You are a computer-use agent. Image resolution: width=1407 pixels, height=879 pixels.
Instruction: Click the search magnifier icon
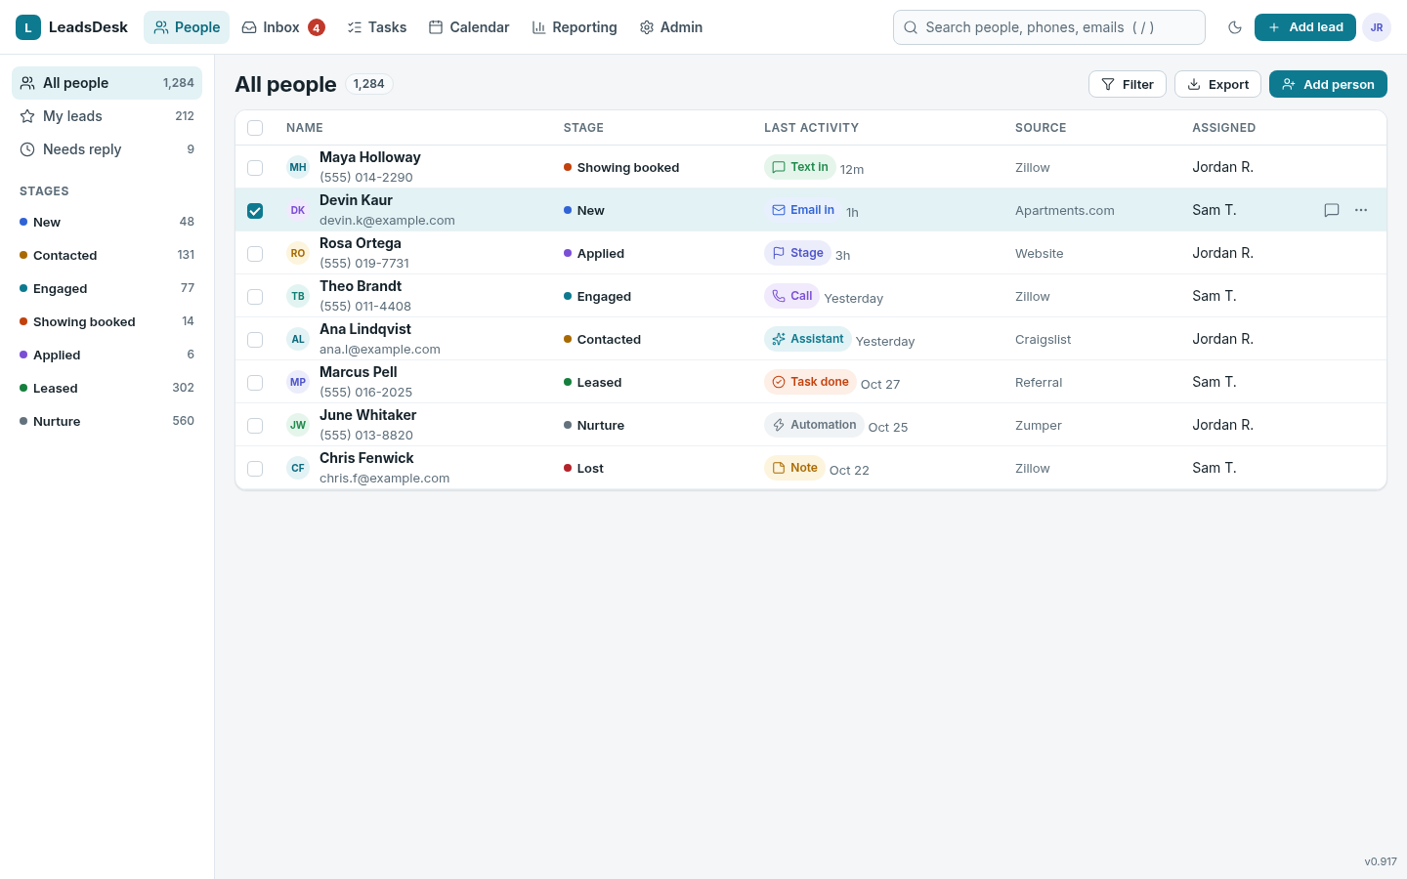911,27
